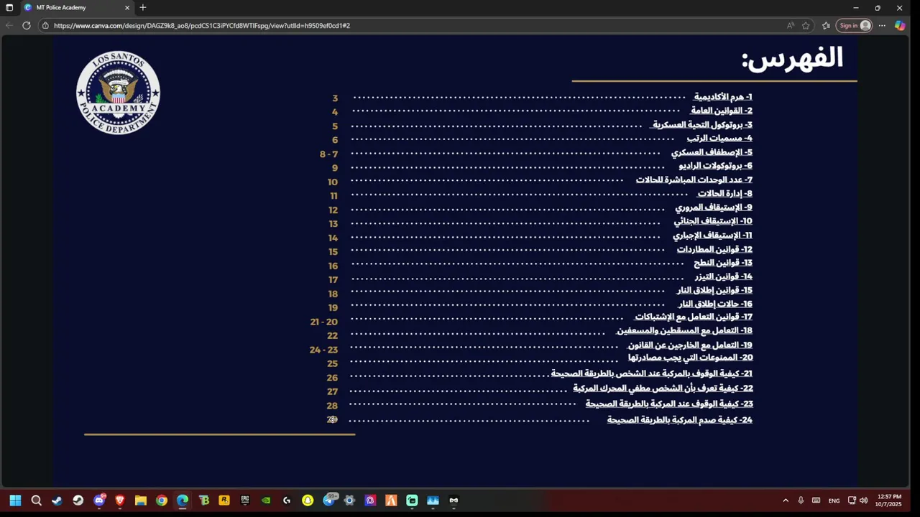Open entry 7- عدد الوحدات المباشرة للحالات
The width and height of the screenshot is (920, 517).
tap(694, 180)
